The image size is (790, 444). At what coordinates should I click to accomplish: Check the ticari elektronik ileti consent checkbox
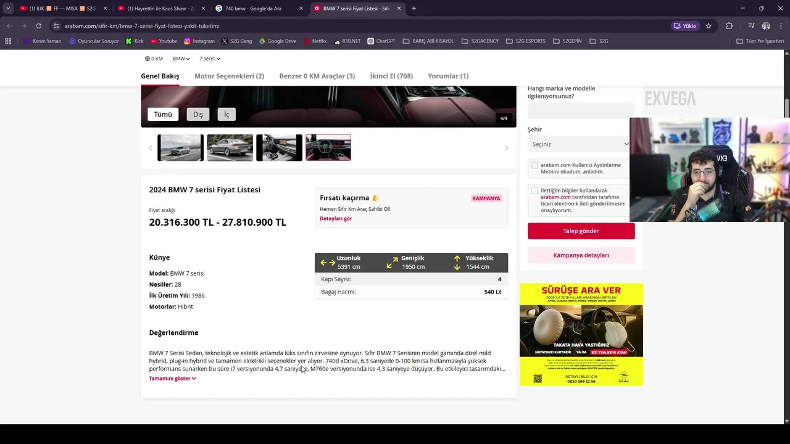tap(534, 191)
